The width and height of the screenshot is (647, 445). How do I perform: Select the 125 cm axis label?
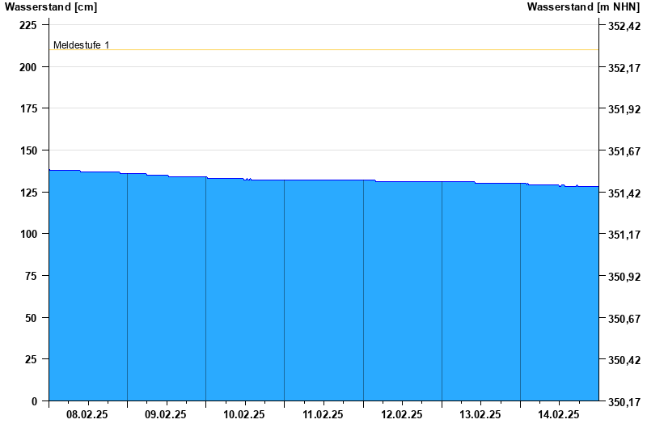point(28,193)
